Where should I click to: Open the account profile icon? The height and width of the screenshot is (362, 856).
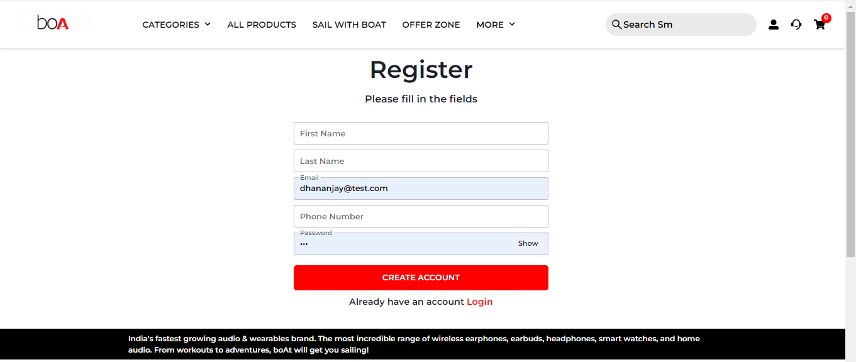[773, 24]
